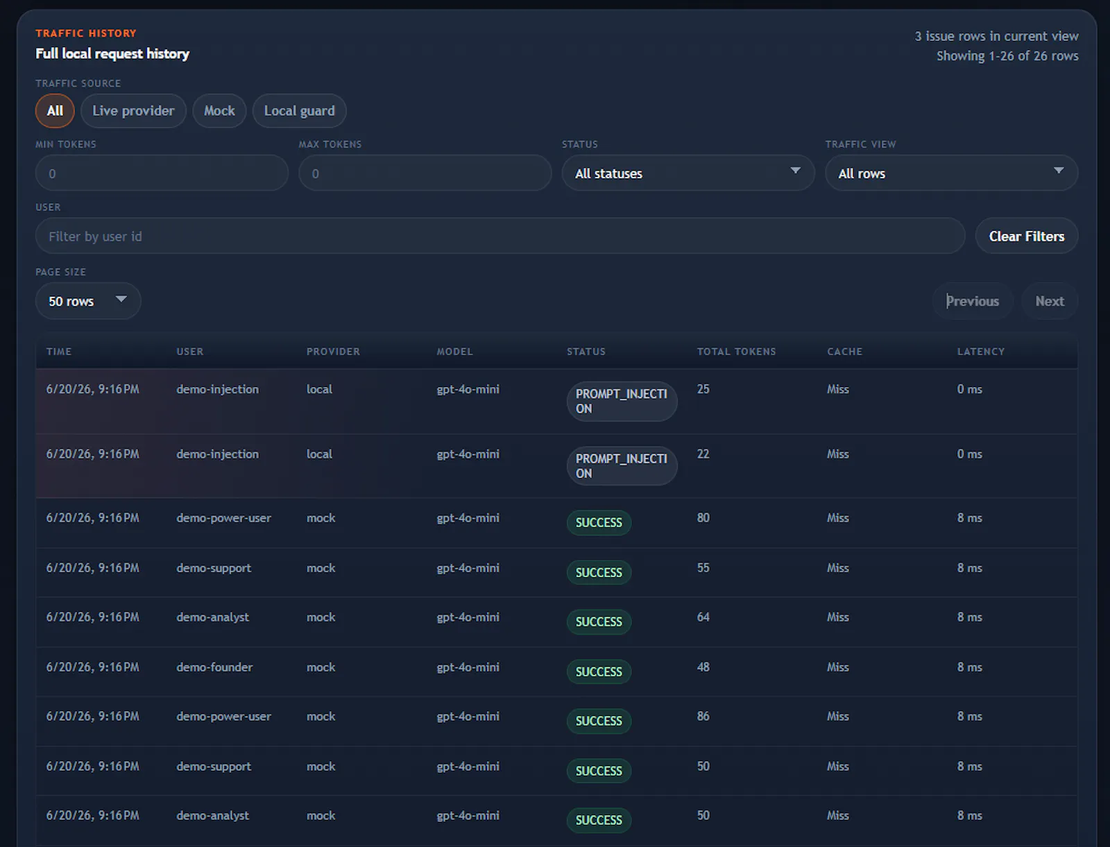Click 8 ms latency in demo-founder row
This screenshot has width=1110, height=847.
click(969, 667)
